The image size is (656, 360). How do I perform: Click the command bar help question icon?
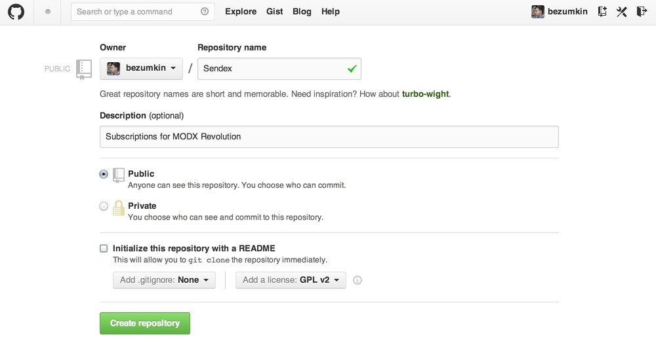(x=205, y=12)
